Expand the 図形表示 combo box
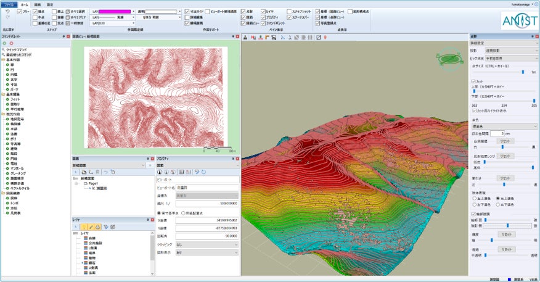 pos(208,252)
